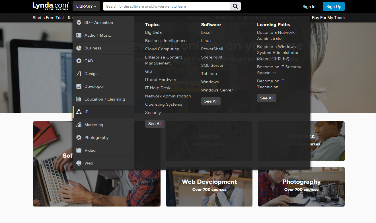Click the Photography aperture icon
This screenshot has width=376, height=223.
coord(79,137)
